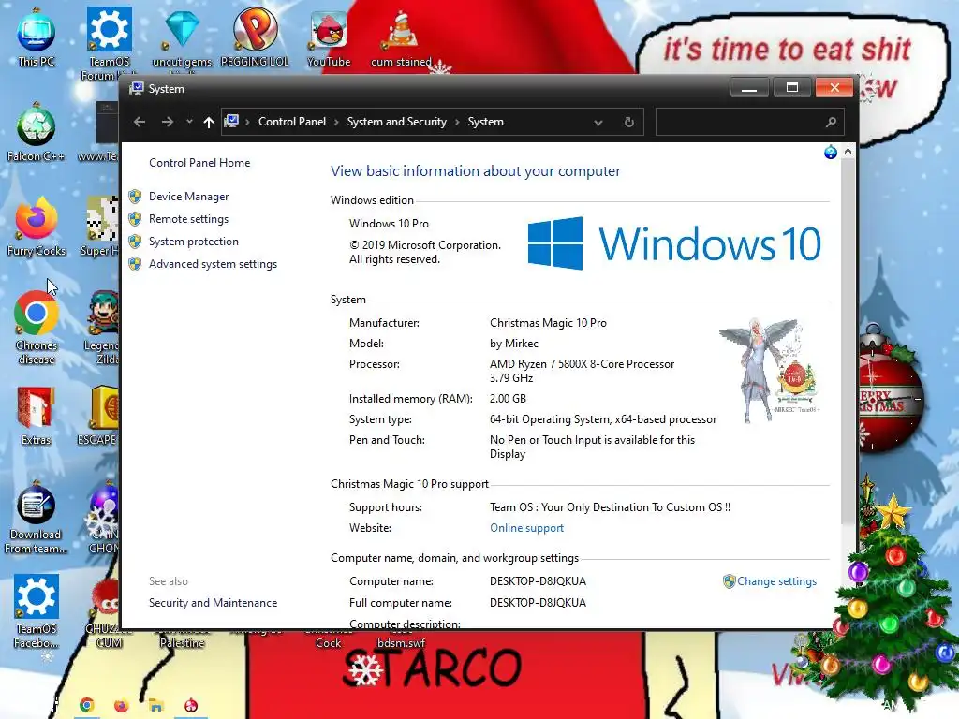Image resolution: width=959 pixels, height=719 pixels.
Task: Select DESKTOP-D8JQKUA in Full computer name row
Action: (538, 603)
